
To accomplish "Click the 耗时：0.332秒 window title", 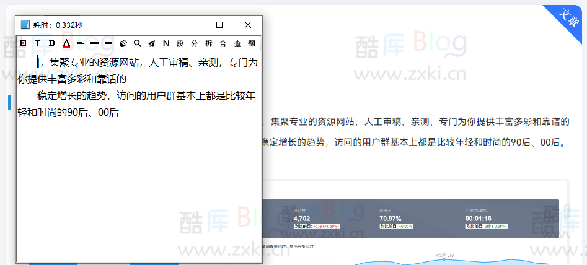I will 58,25.
